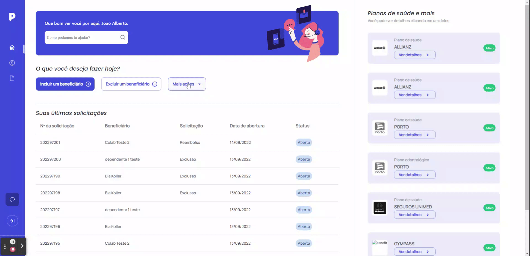This screenshot has width=530, height=256.
Task: Click Incluir um beneficiário button
Action: tap(65, 84)
